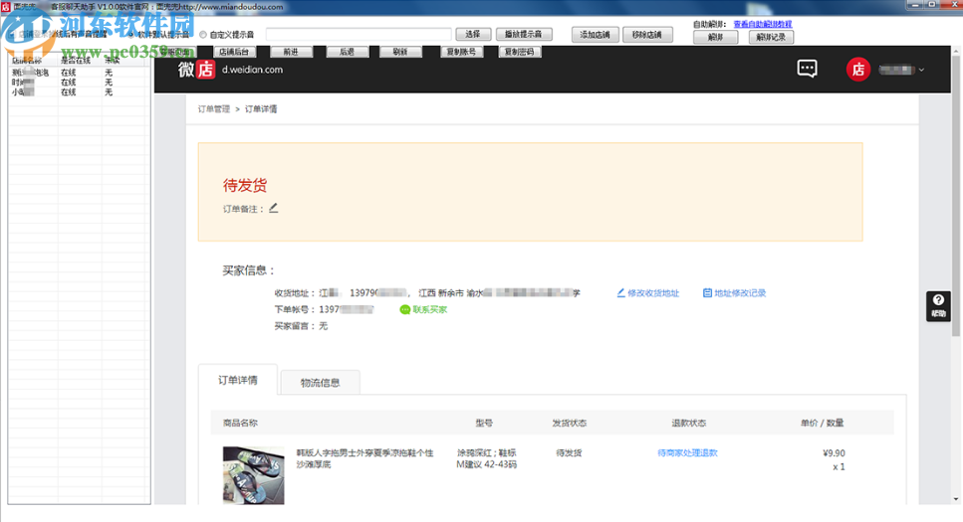Click the 待发货 order status heading
963x522 pixels.
point(245,185)
